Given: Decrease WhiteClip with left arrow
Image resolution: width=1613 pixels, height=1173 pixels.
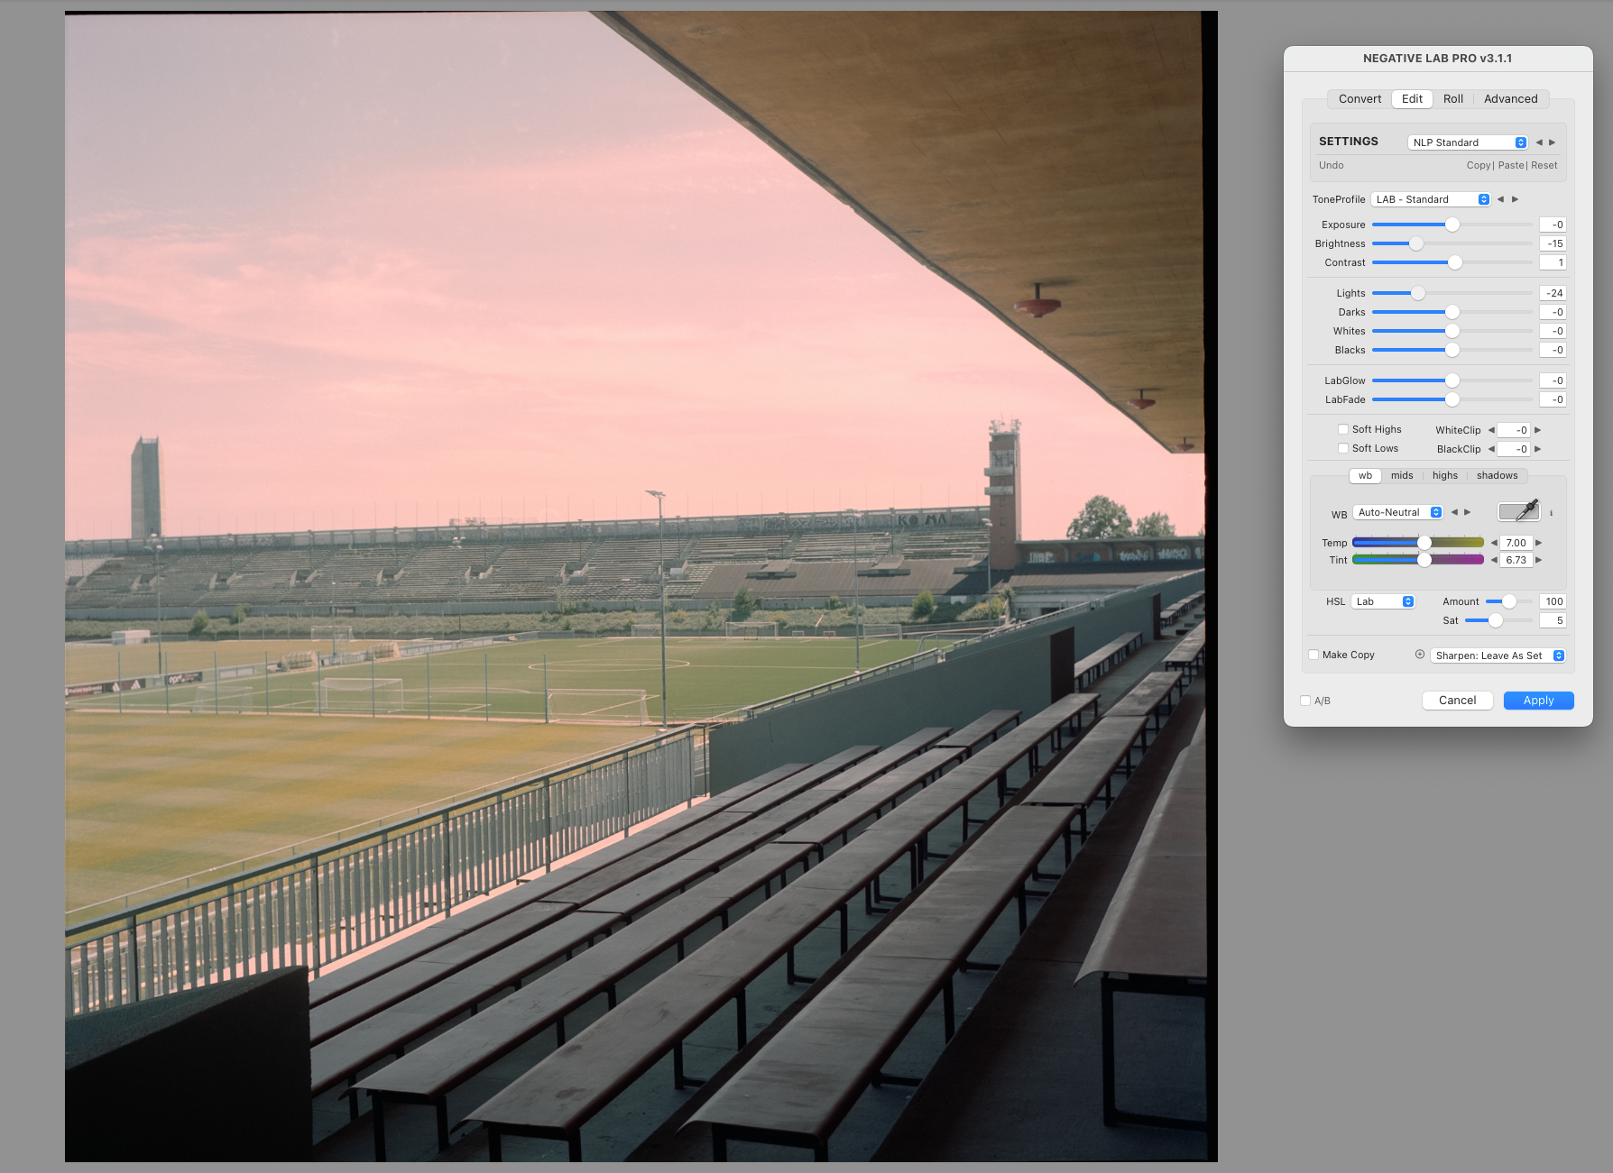Looking at the screenshot, I should coord(1491,430).
